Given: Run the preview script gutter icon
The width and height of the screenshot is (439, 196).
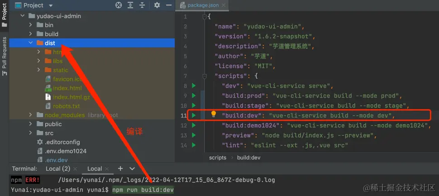Looking at the screenshot, I should click(x=193, y=135).
